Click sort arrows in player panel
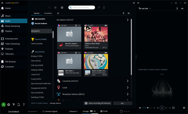188x114 pixels. (177, 8)
